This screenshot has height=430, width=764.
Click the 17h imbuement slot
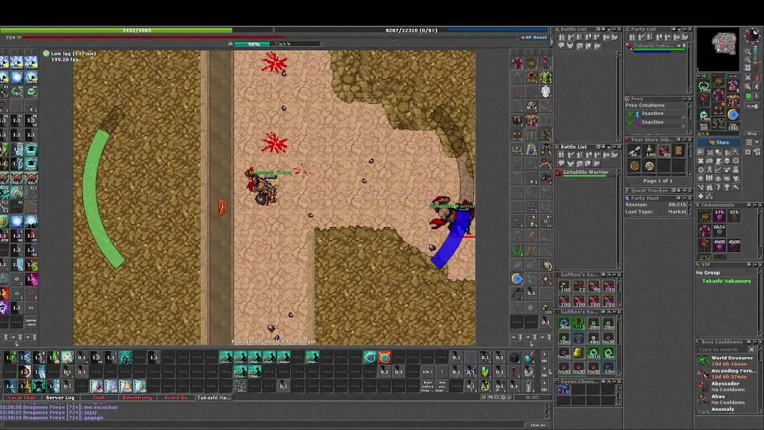click(719, 215)
